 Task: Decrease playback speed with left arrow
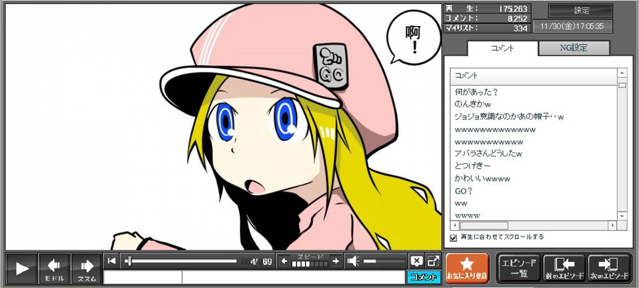285,261
